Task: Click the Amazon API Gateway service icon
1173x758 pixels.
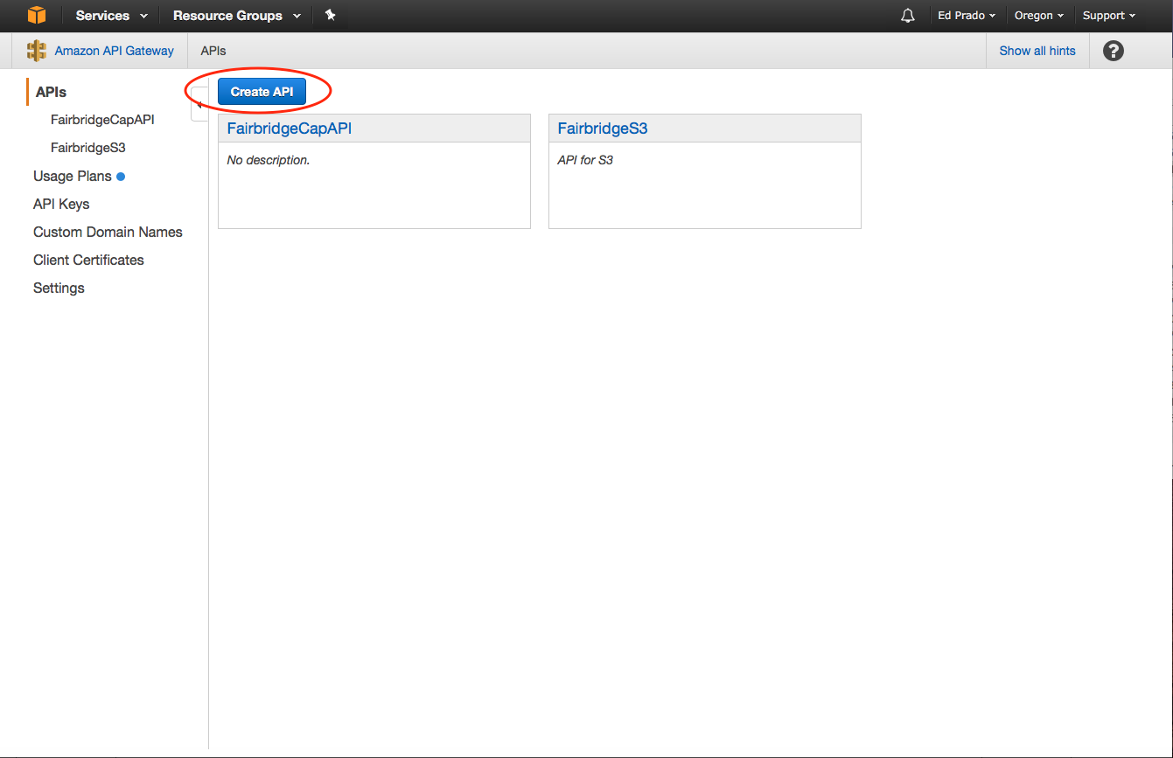Action: 36,51
